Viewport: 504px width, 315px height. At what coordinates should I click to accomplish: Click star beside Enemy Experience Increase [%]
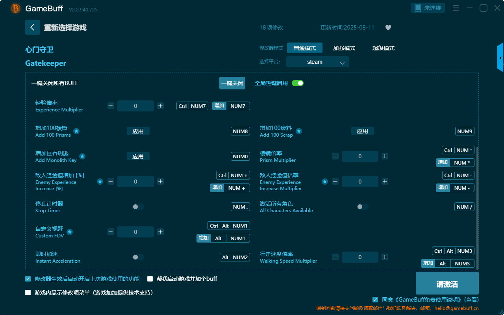[100, 182]
